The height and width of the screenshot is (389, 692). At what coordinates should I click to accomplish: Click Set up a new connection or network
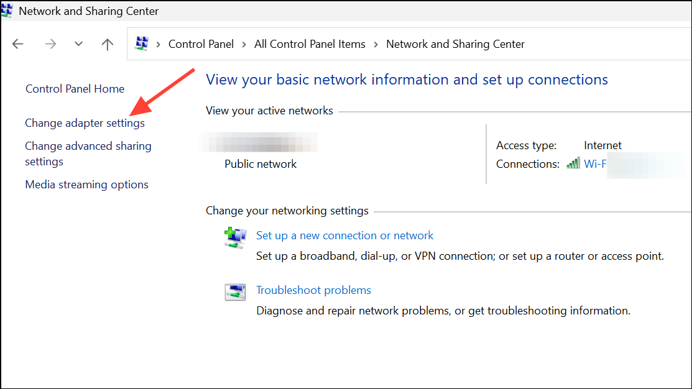point(344,235)
